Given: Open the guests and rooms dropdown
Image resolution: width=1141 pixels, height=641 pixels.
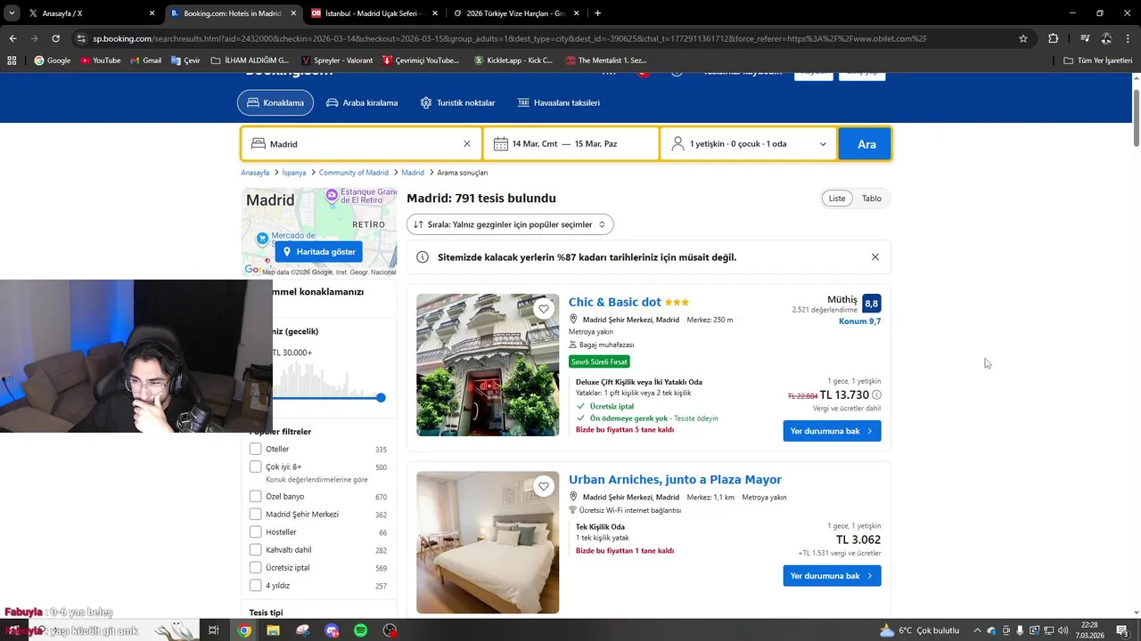Looking at the screenshot, I should point(749,143).
